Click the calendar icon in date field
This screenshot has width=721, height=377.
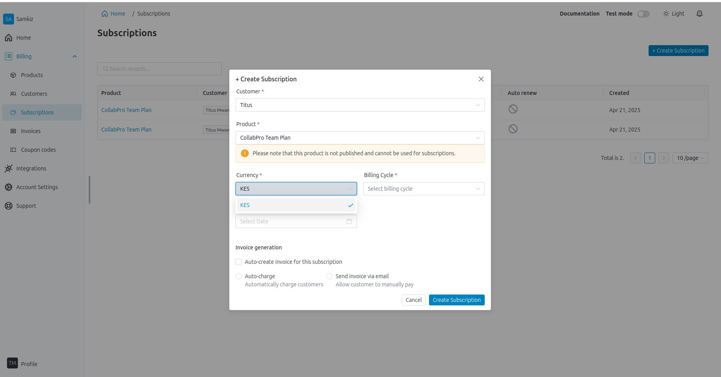click(x=349, y=221)
